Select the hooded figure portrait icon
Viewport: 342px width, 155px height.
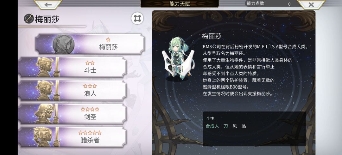click(63, 44)
